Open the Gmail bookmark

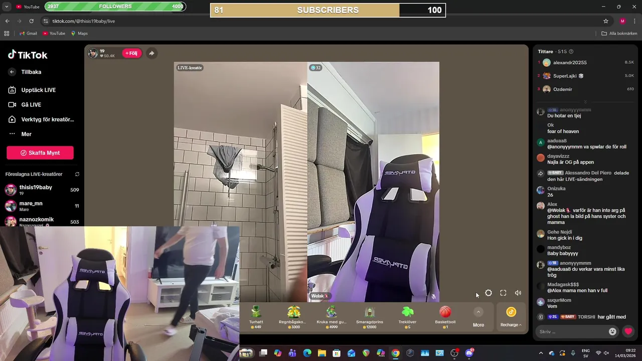(28, 34)
